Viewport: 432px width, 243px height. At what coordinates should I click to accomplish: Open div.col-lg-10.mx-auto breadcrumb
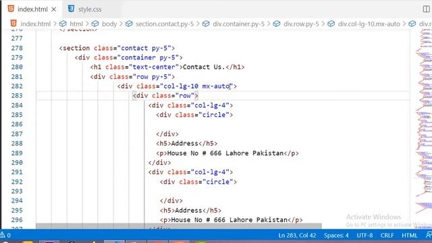pos(369,24)
